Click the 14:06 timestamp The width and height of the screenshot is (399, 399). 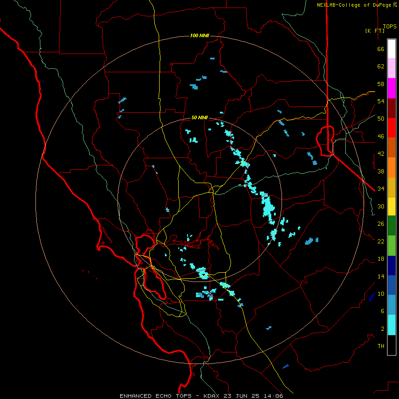pos(273,396)
